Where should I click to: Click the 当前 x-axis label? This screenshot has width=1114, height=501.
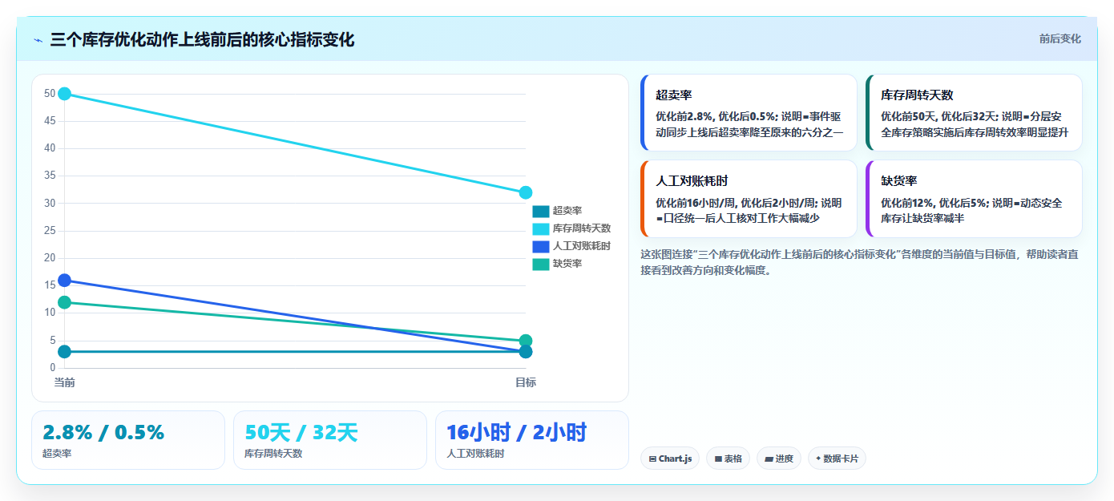[65, 382]
